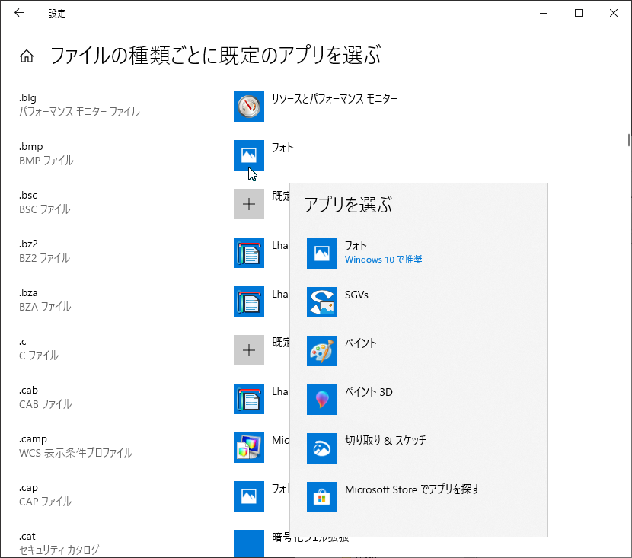Image resolution: width=632 pixels, height=558 pixels.
Task: Close the 設定 window
Action: [614, 13]
